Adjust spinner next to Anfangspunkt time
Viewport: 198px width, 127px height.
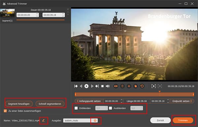click(121, 101)
